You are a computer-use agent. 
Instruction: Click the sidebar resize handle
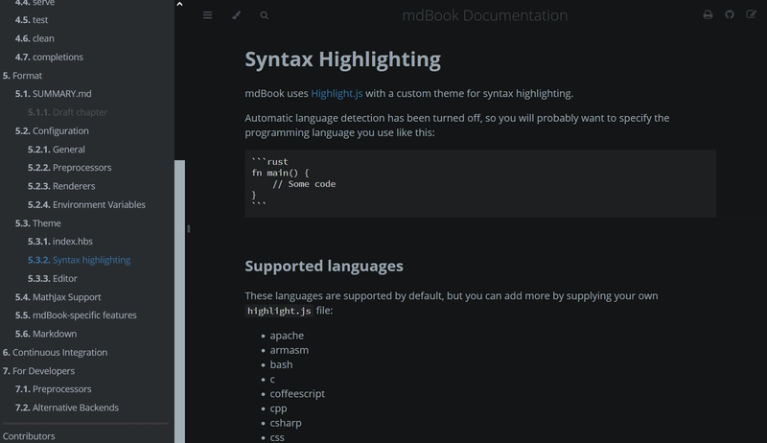188,228
